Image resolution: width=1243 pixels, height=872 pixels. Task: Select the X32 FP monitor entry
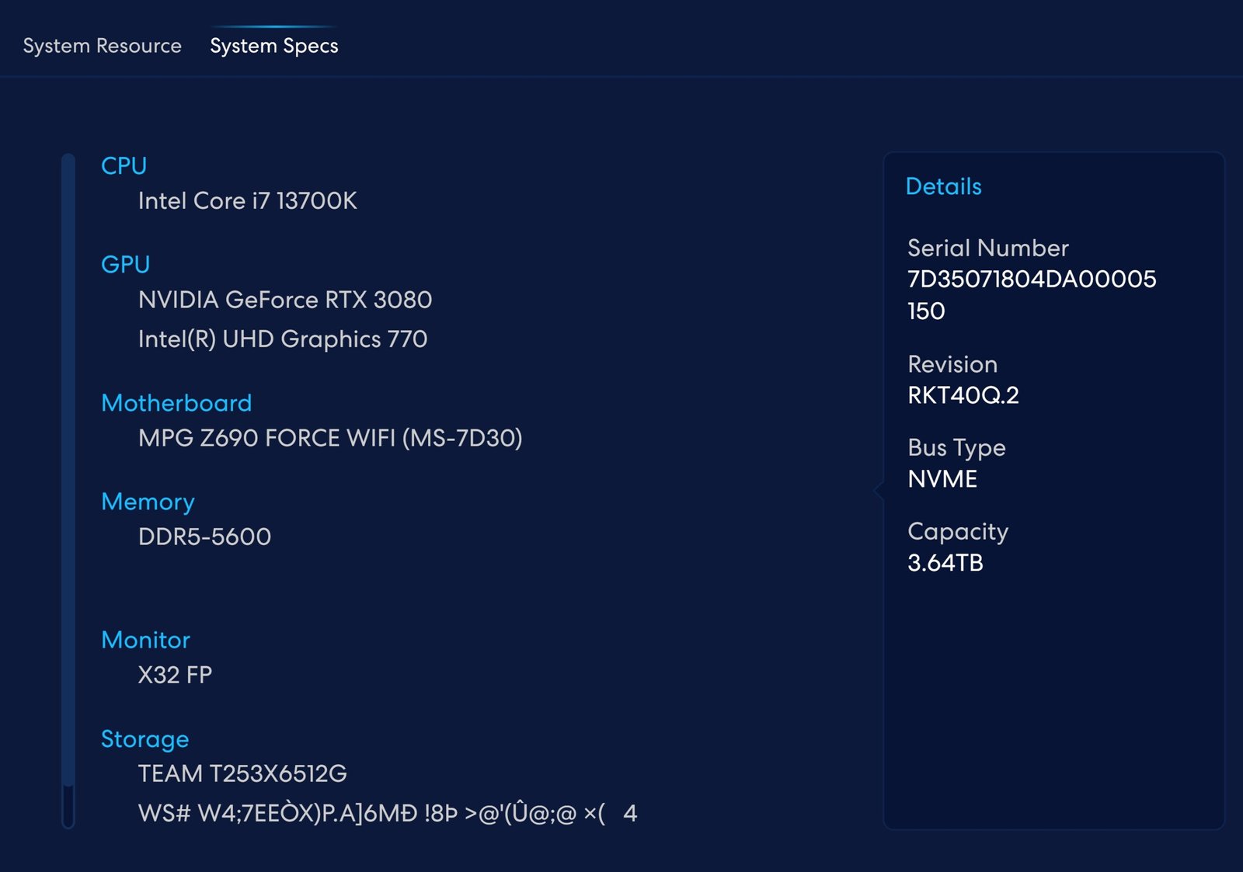coord(175,675)
